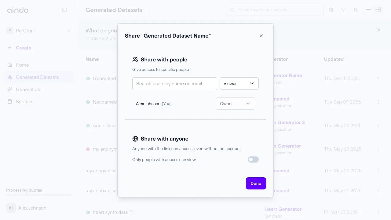Open the filter icon for datasets

[x=343, y=9]
